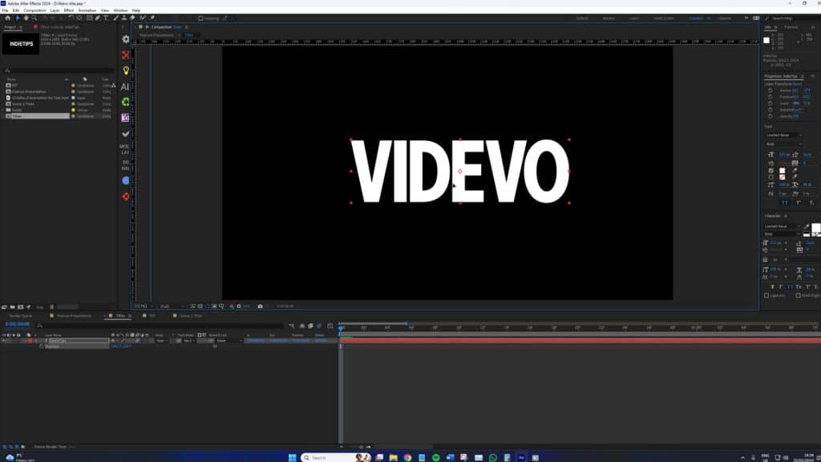821x462 pixels.
Task: Open the layer Parent & Link dropdown
Action: (x=229, y=340)
